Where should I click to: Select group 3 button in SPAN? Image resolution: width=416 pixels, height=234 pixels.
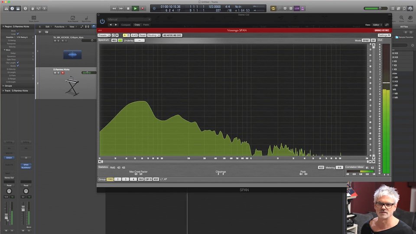(126, 179)
